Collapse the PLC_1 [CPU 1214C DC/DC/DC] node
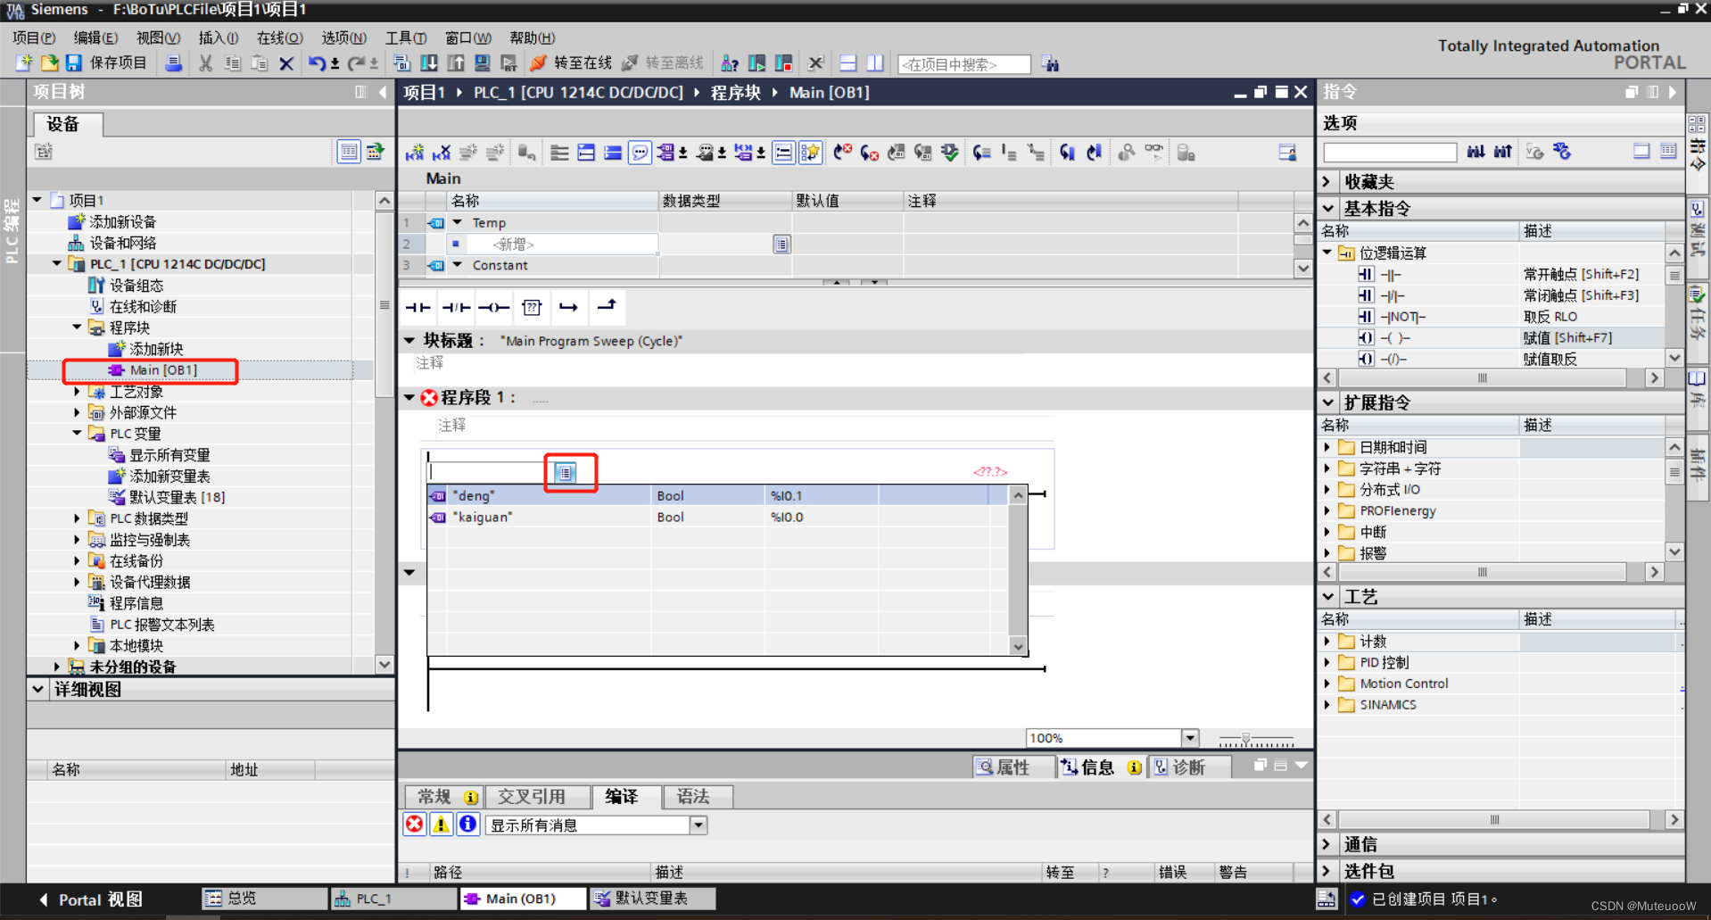The height and width of the screenshot is (920, 1711). coord(57,264)
